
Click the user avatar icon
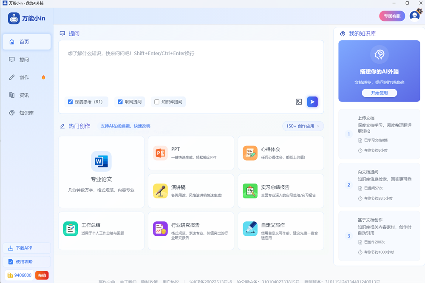tap(414, 16)
